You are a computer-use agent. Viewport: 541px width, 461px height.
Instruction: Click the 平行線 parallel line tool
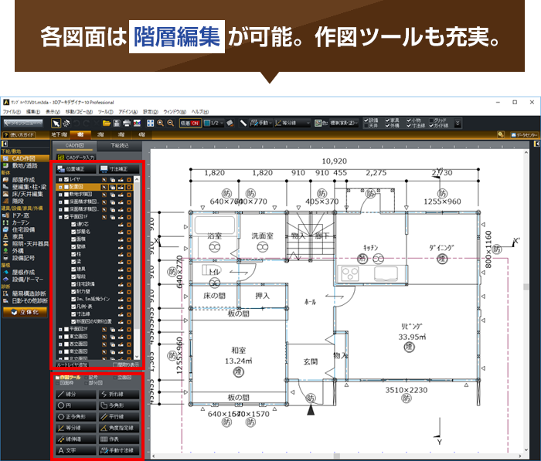(x=120, y=416)
